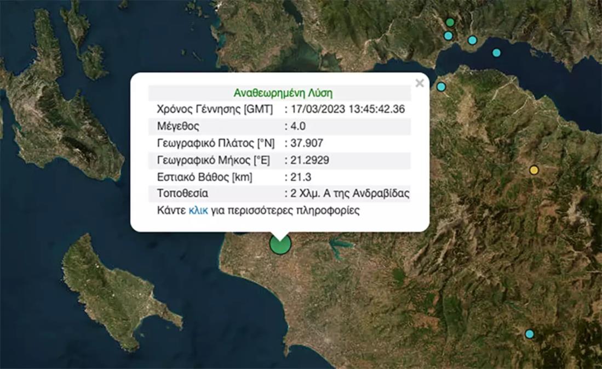The image size is (602, 369).
Task: Click the cyan marker just below the small green marker
Action: pyautogui.click(x=448, y=36)
